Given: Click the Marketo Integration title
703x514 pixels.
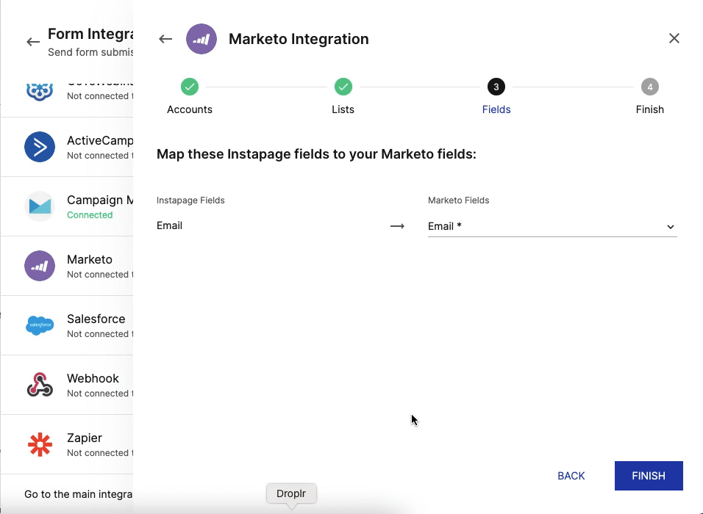Looking at the screenshot, I should click(x=299, y=39).
